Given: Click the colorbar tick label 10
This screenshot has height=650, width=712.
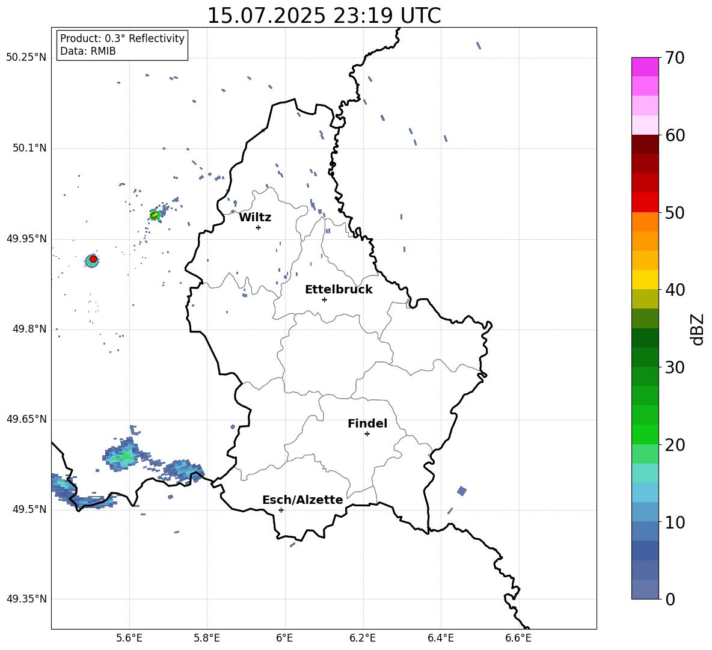Looking at the screenshot, I should [675, 523].
